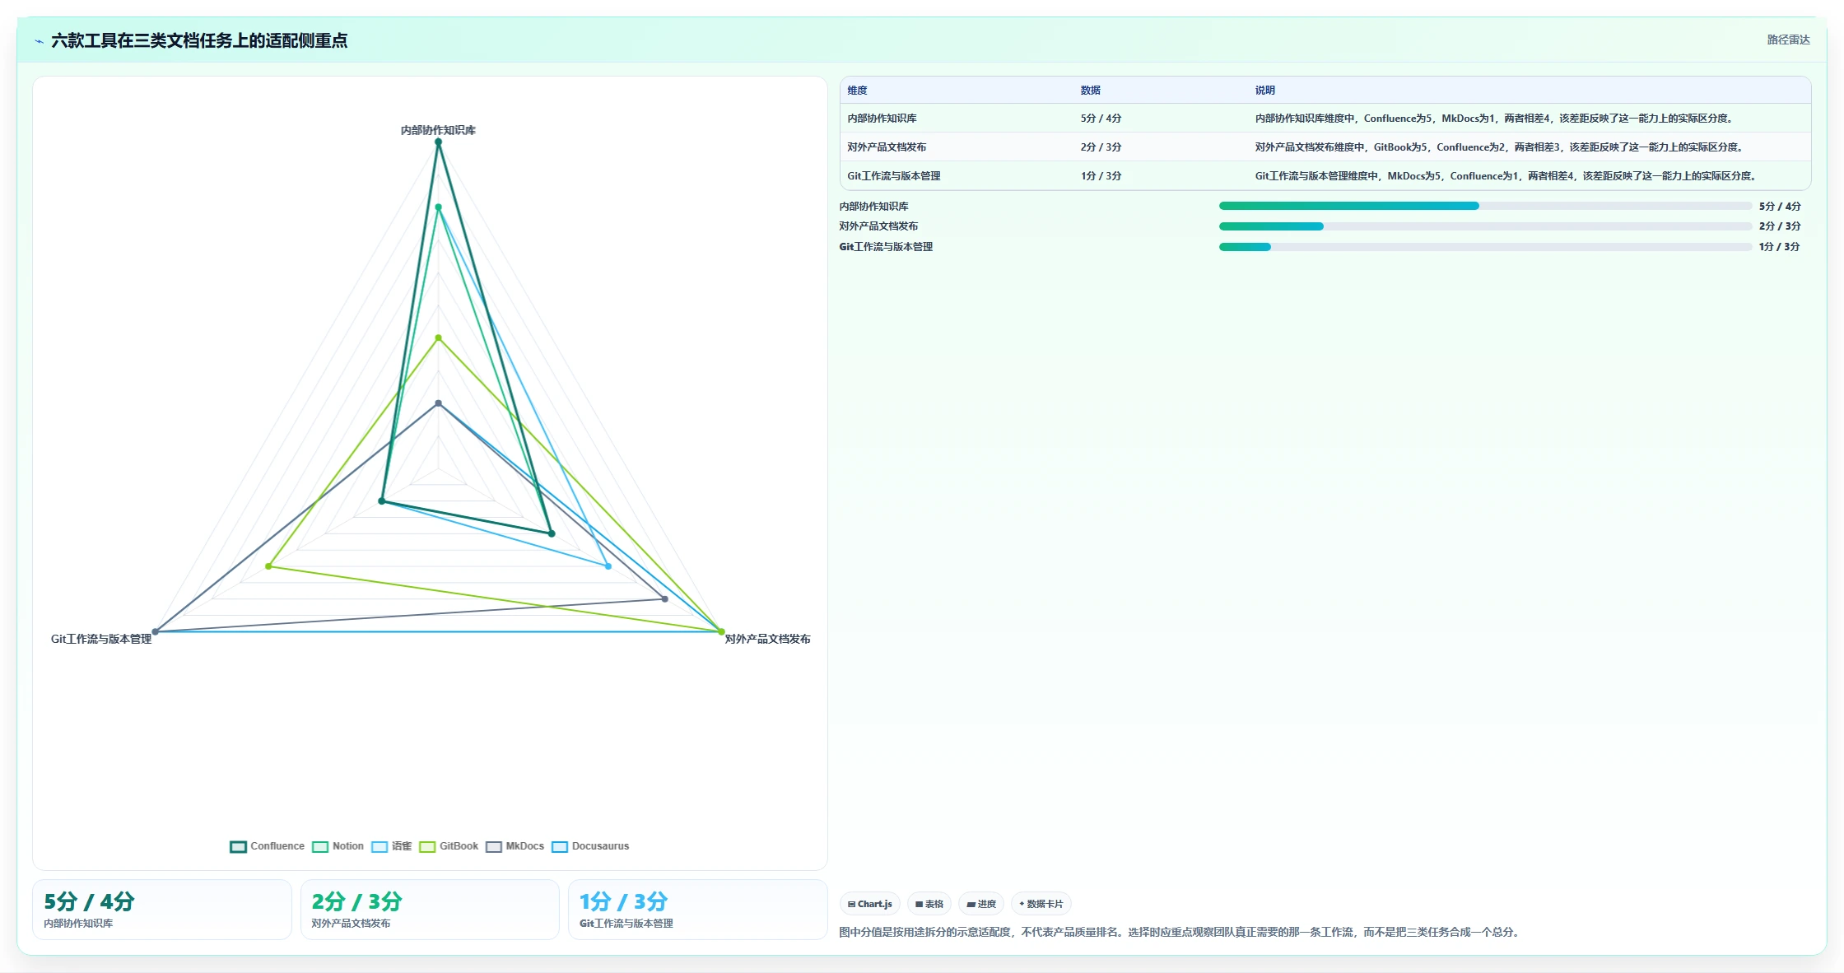Click the 对外产品文档发布 radar axis label
Viewport: 1844px width, 973px height.
tap(767, 639)
